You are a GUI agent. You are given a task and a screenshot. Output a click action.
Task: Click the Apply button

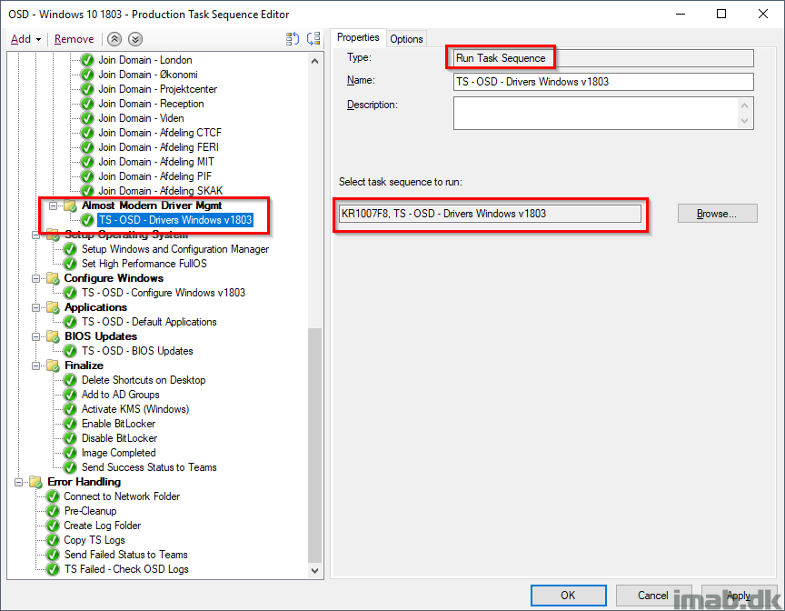(x=738, y=595)
